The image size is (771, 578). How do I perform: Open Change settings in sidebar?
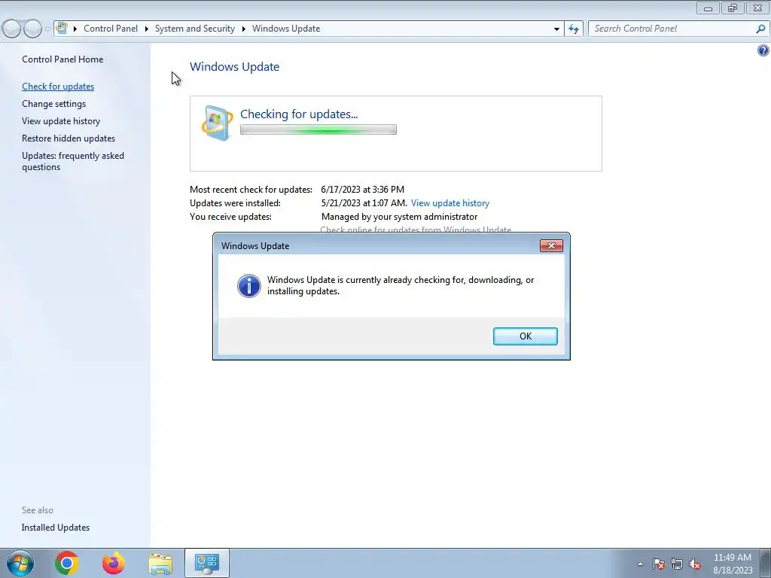click(53, 104)
